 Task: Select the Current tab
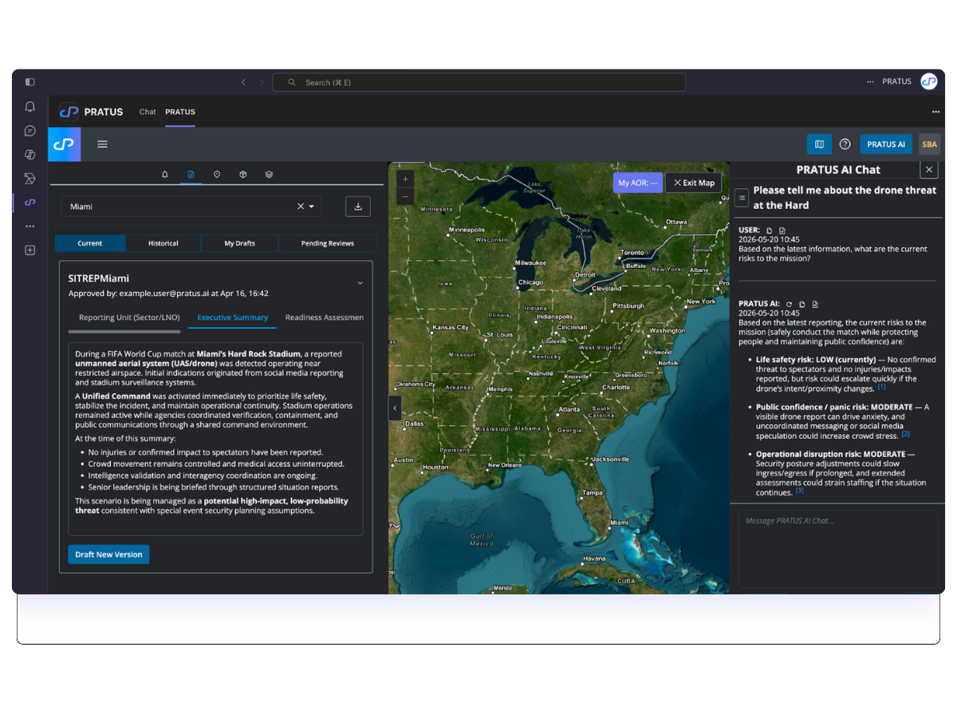90,243
